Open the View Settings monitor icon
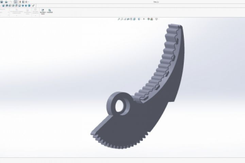The width and height of the screenshot is (245, 163). (x=157, y=19)
